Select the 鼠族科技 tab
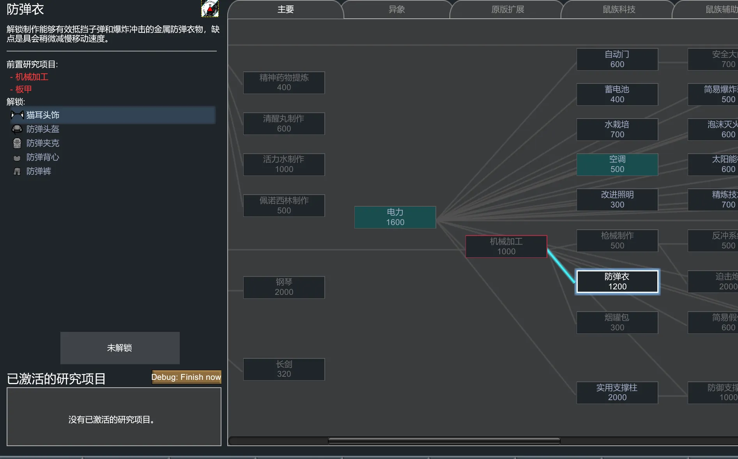Viewport: 738px width, 459px height. coord(619,9)
